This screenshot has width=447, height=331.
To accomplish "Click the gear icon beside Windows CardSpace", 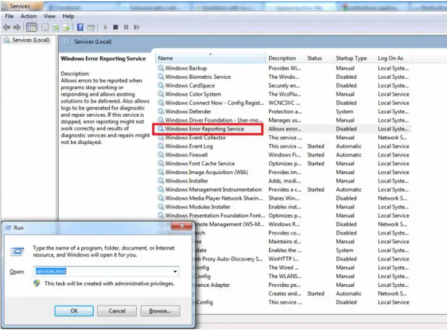I will tap(161, 85).
